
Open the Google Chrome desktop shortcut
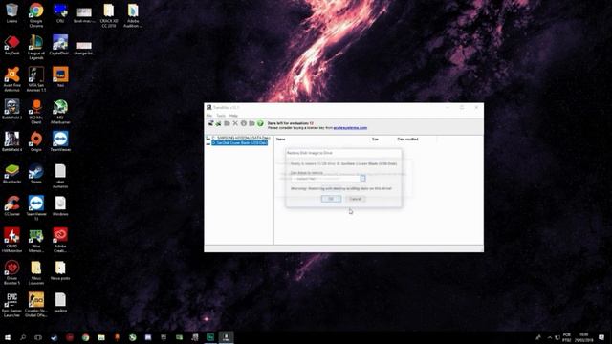[x=36, y=15]
